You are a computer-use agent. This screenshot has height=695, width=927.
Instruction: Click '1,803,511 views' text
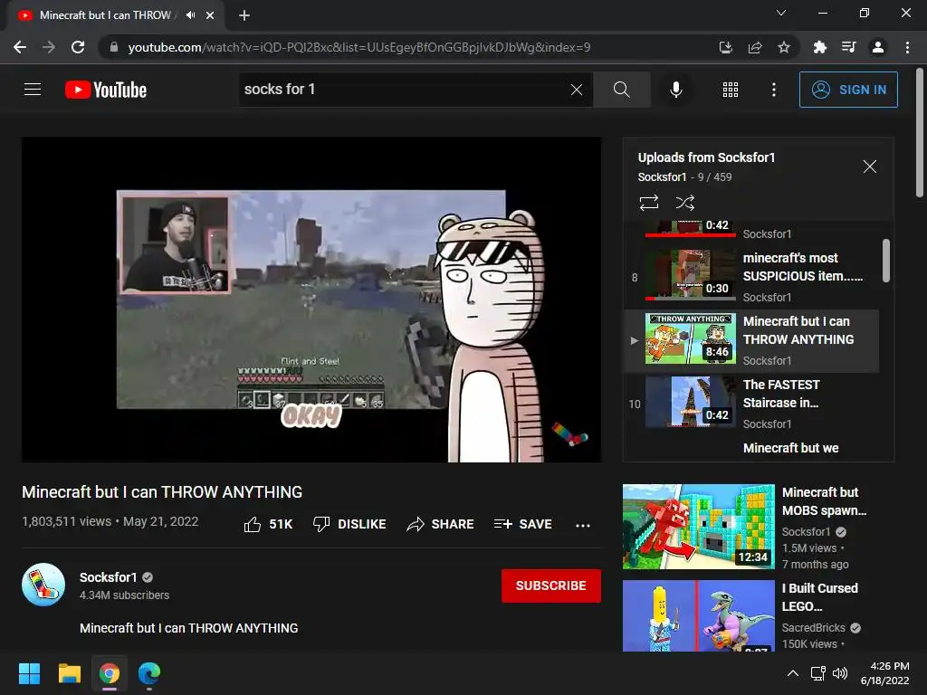coord(66,521)
